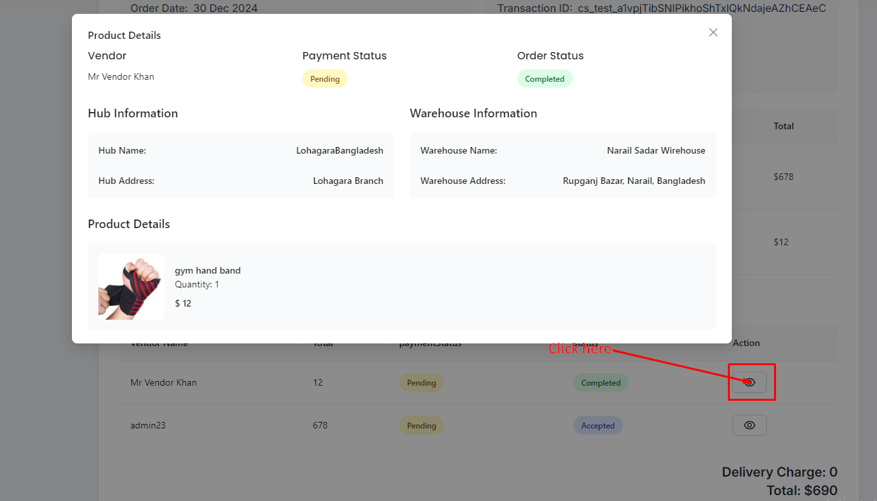Viewport: 877px width, 501px height.
Task: Click the eye icon for Mr Vendor Khan
Action: pos(749,382)
